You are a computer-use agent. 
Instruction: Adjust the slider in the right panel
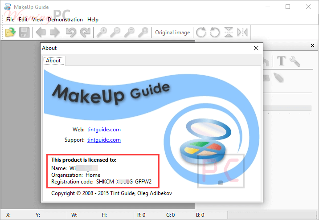pyautogui.click(x=287, y=108)
